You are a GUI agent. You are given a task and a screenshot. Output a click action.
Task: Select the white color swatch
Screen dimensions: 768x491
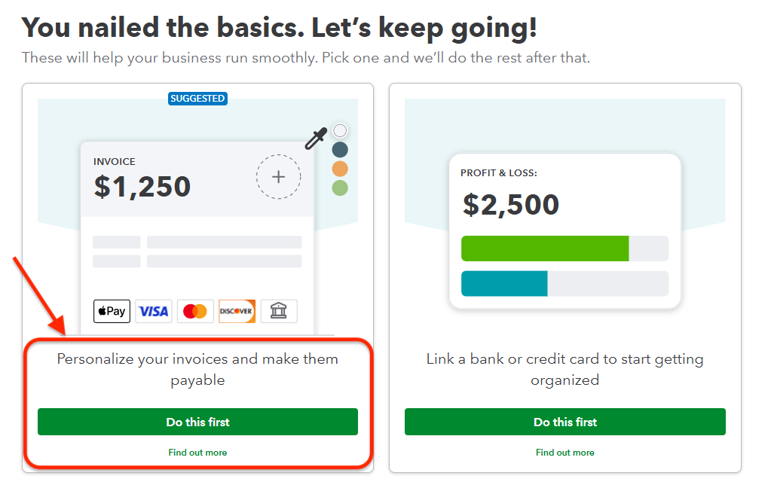point(339,130)
